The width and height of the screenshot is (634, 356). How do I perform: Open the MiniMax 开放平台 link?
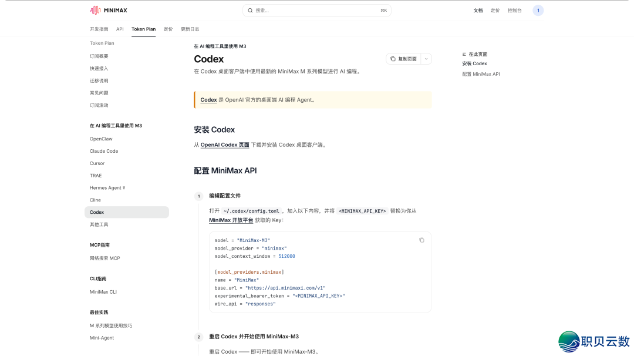click(231, 220)
